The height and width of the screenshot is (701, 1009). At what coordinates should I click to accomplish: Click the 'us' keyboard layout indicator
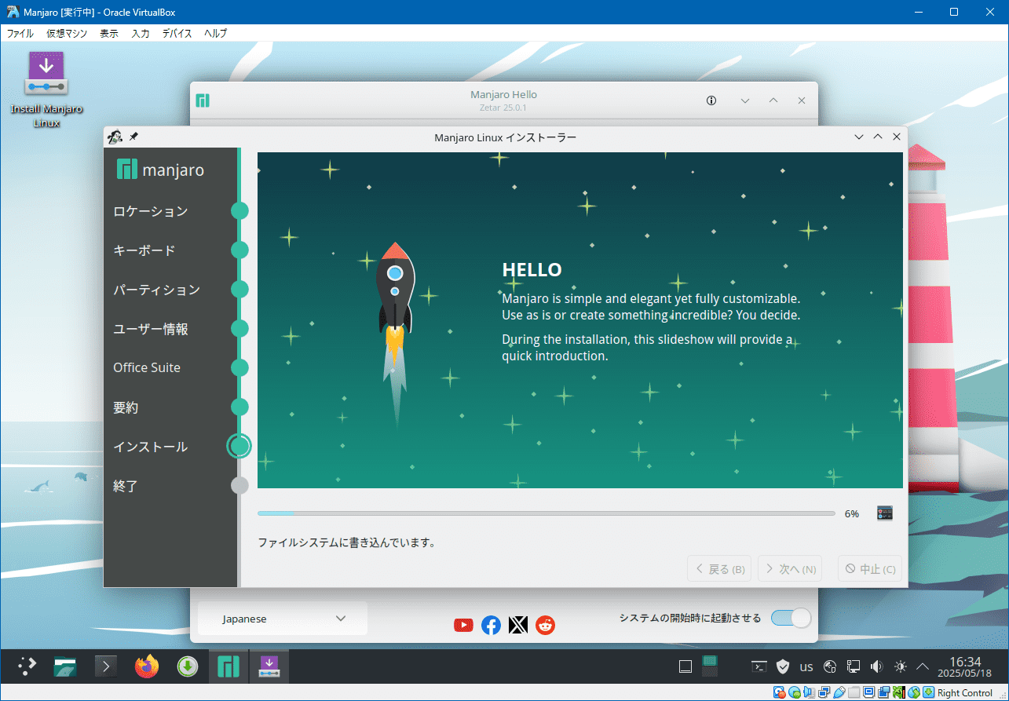pyautogui.click(x=806, y=667)
